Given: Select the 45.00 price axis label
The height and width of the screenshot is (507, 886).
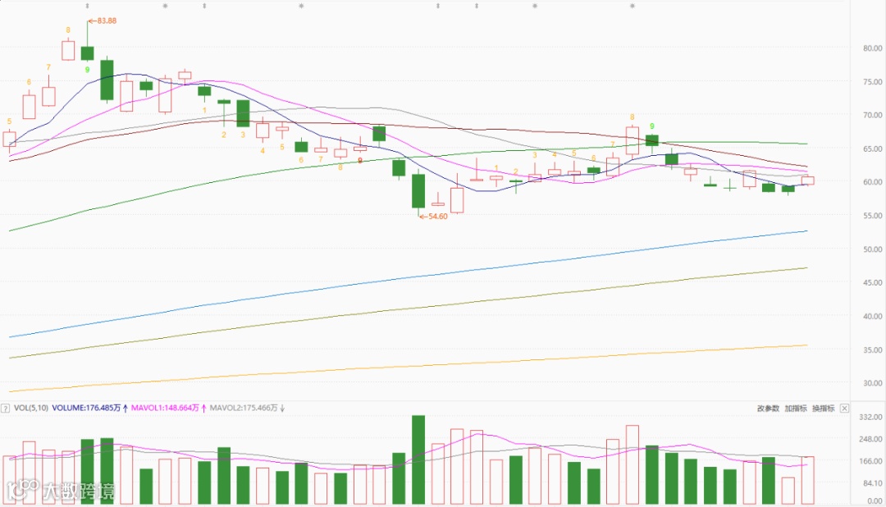Looking at the screenshot, I should coord(872,282).
